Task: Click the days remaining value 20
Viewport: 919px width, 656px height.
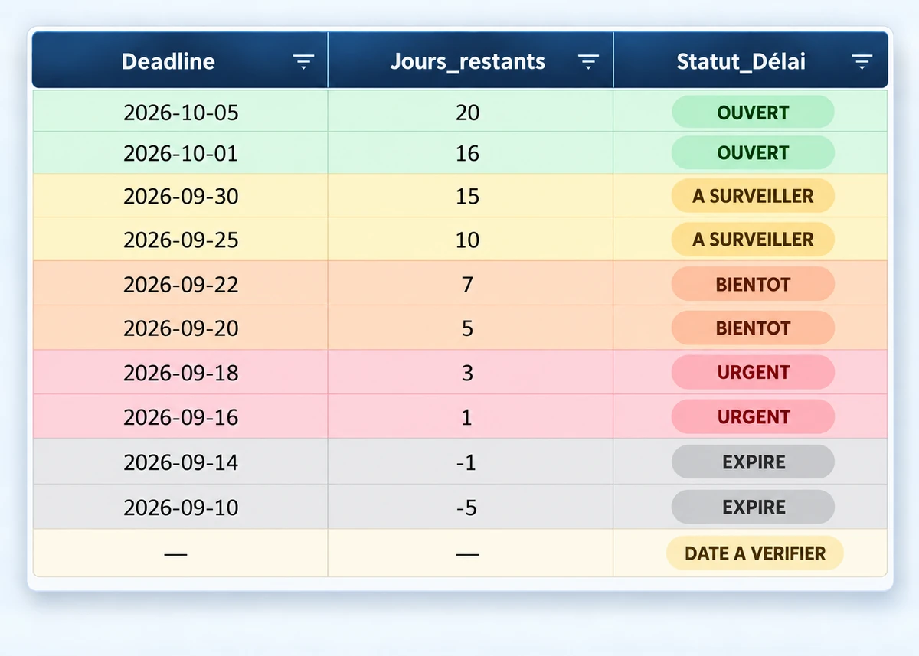Action: pyautogui.click(x=467, y=113)
